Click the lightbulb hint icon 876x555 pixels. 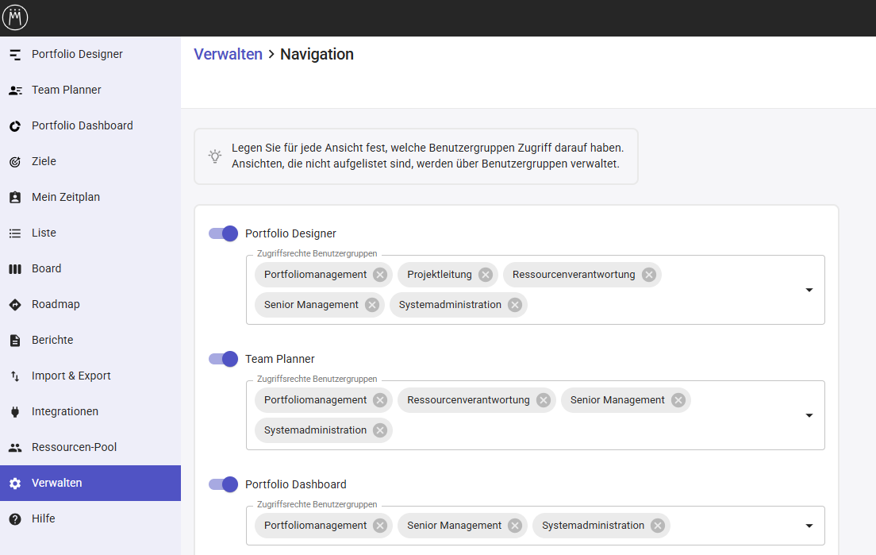point(215,156)
